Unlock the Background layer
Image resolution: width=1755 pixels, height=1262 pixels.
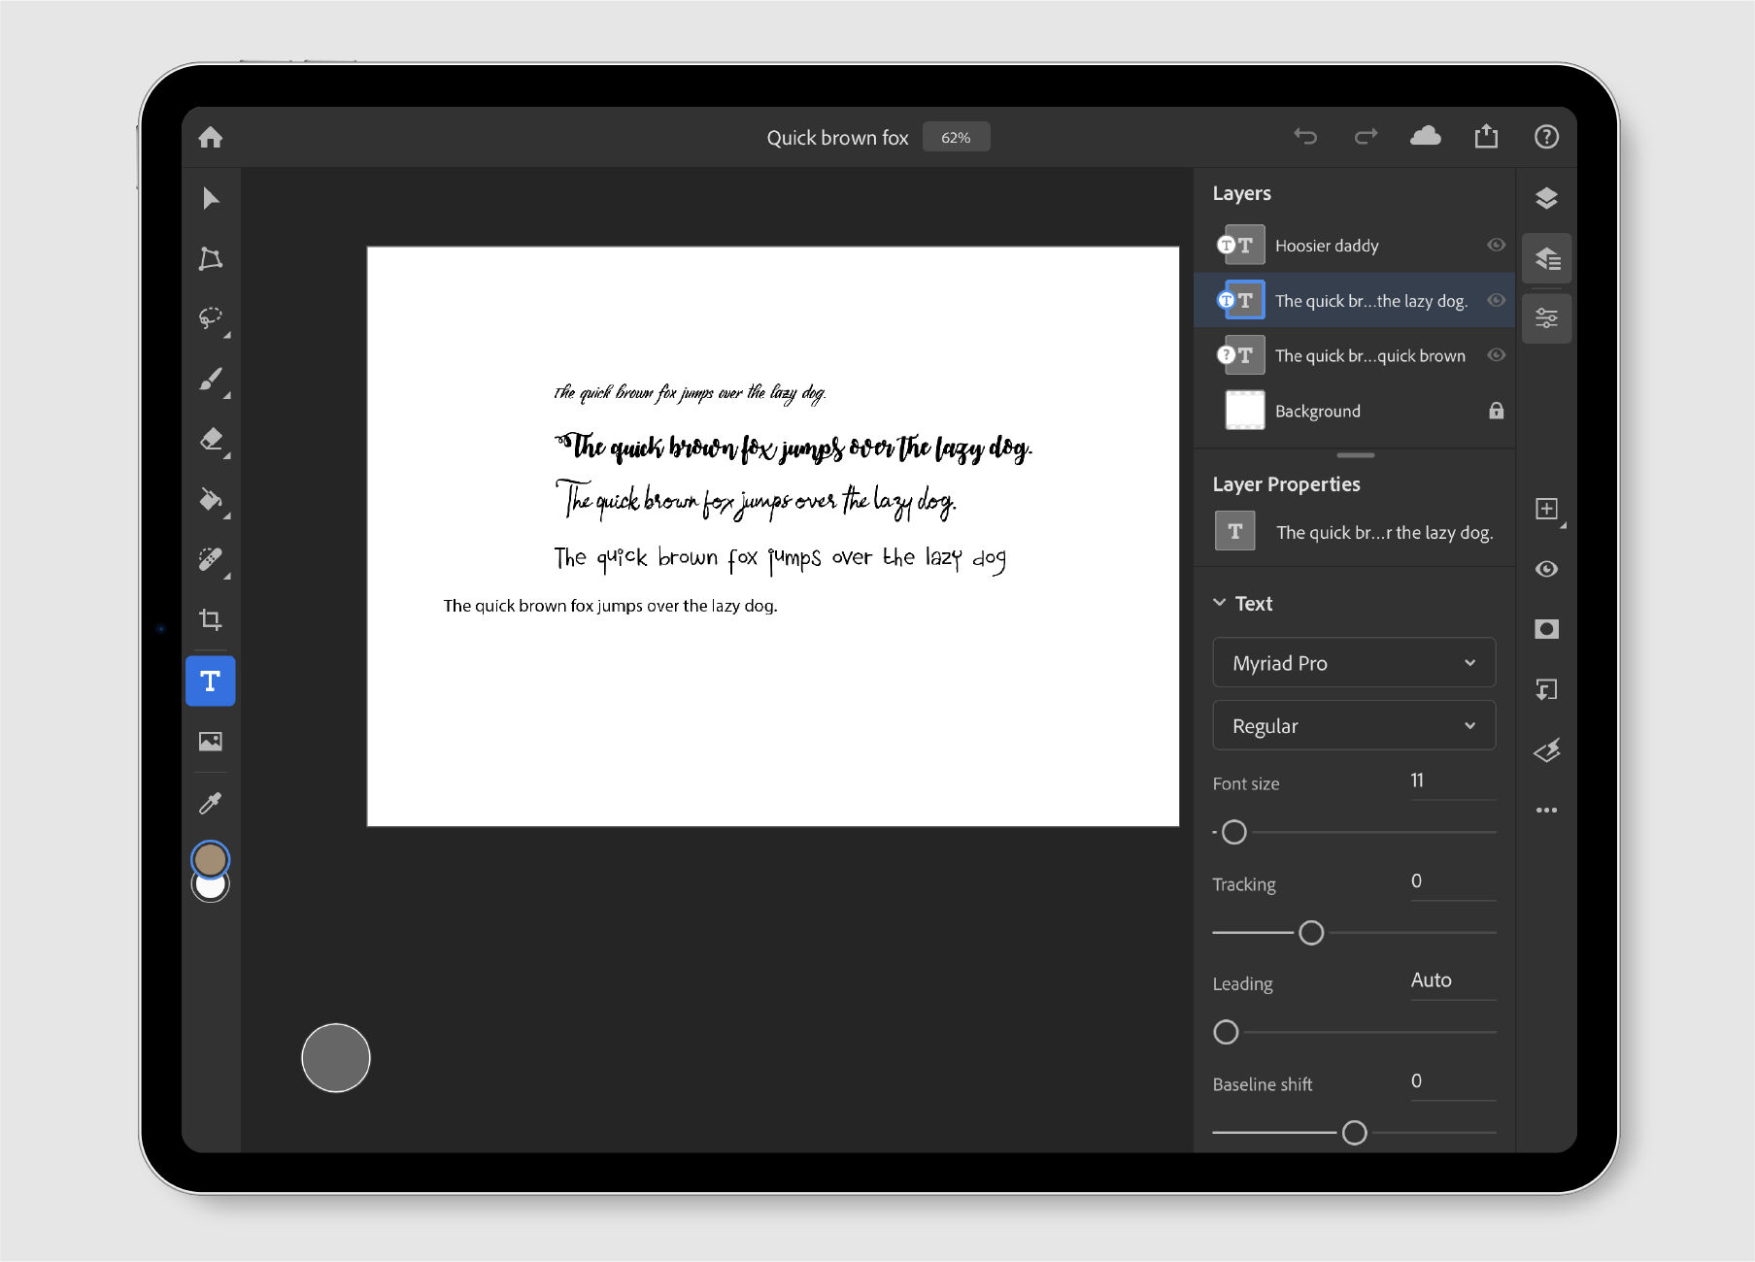[1497, 411]
